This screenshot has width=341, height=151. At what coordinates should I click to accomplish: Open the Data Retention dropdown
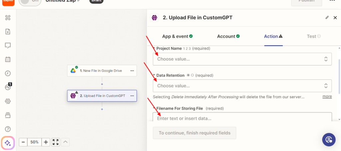pos(242,85)
